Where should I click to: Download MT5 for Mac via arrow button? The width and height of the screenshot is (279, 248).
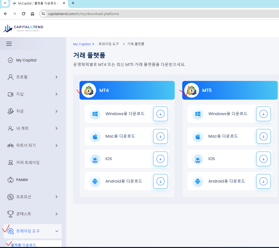point(263,136)
